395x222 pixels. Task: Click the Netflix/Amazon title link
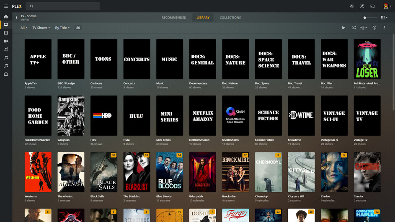[199, 139]
